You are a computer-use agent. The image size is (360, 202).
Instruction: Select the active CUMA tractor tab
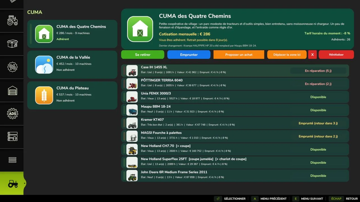(12, 183)
